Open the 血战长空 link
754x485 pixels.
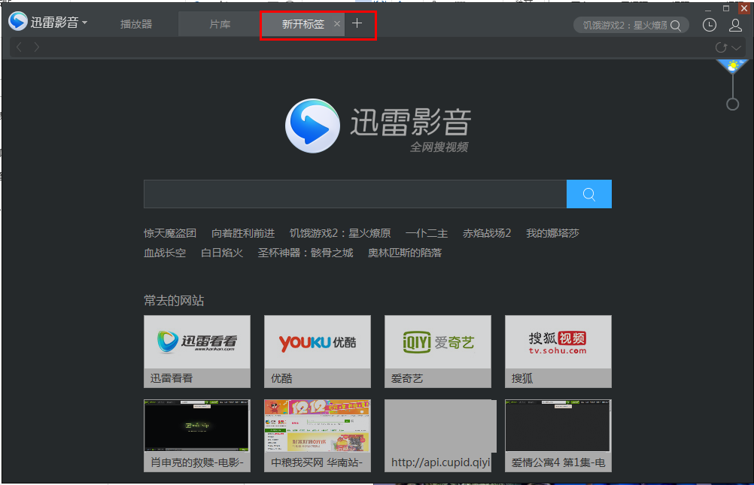pyautogui.click(x=165, y=253)
